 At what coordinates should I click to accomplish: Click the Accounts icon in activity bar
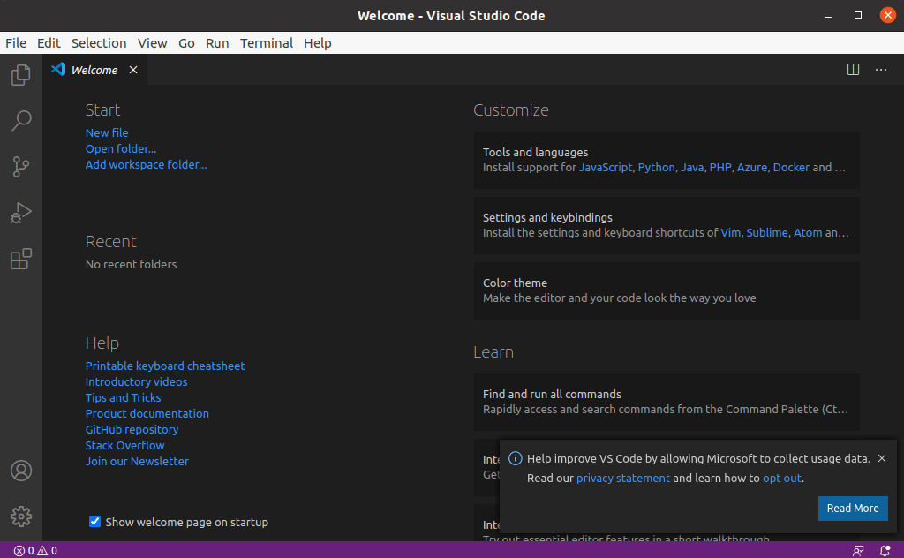19,471
